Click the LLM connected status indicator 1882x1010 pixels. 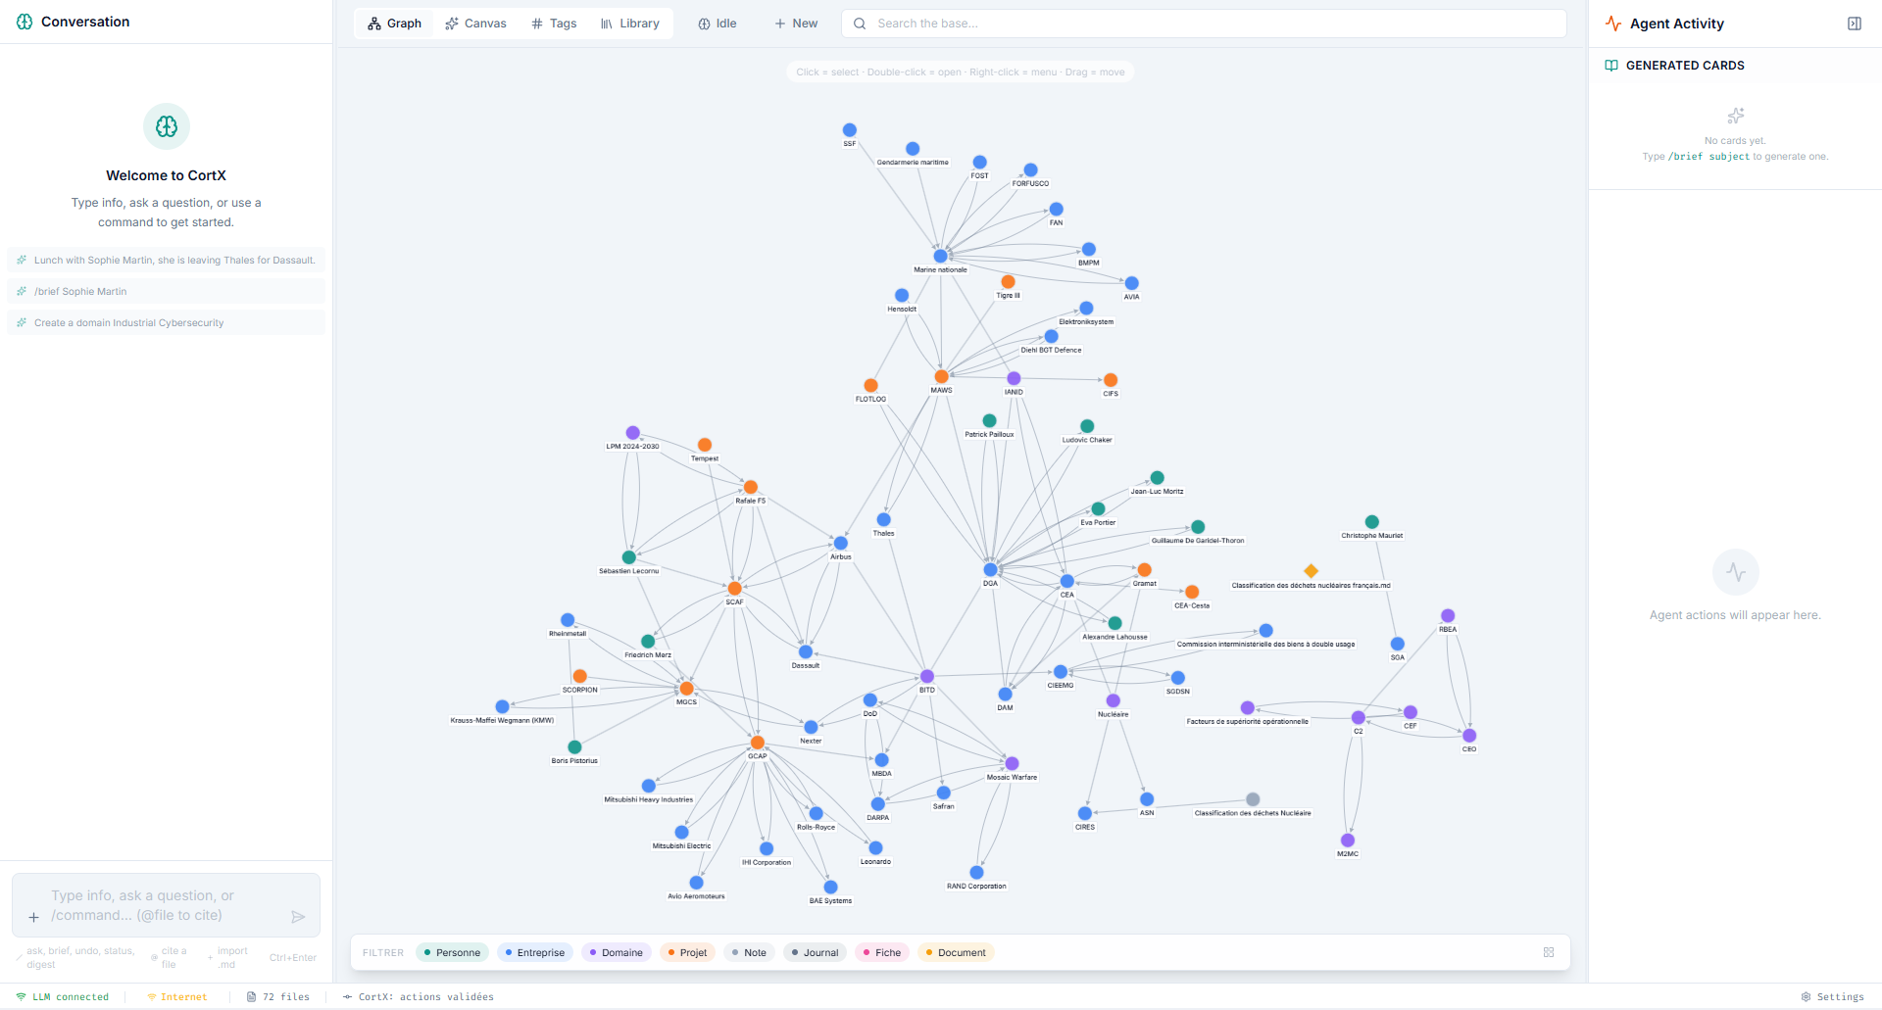[x=63, y=996]
